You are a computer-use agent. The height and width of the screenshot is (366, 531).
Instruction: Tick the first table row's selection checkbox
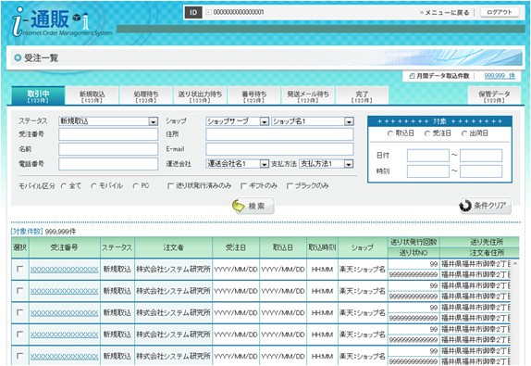coord(20,269)
